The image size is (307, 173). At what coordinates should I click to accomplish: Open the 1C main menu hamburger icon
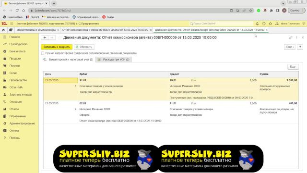coord(12,24)
